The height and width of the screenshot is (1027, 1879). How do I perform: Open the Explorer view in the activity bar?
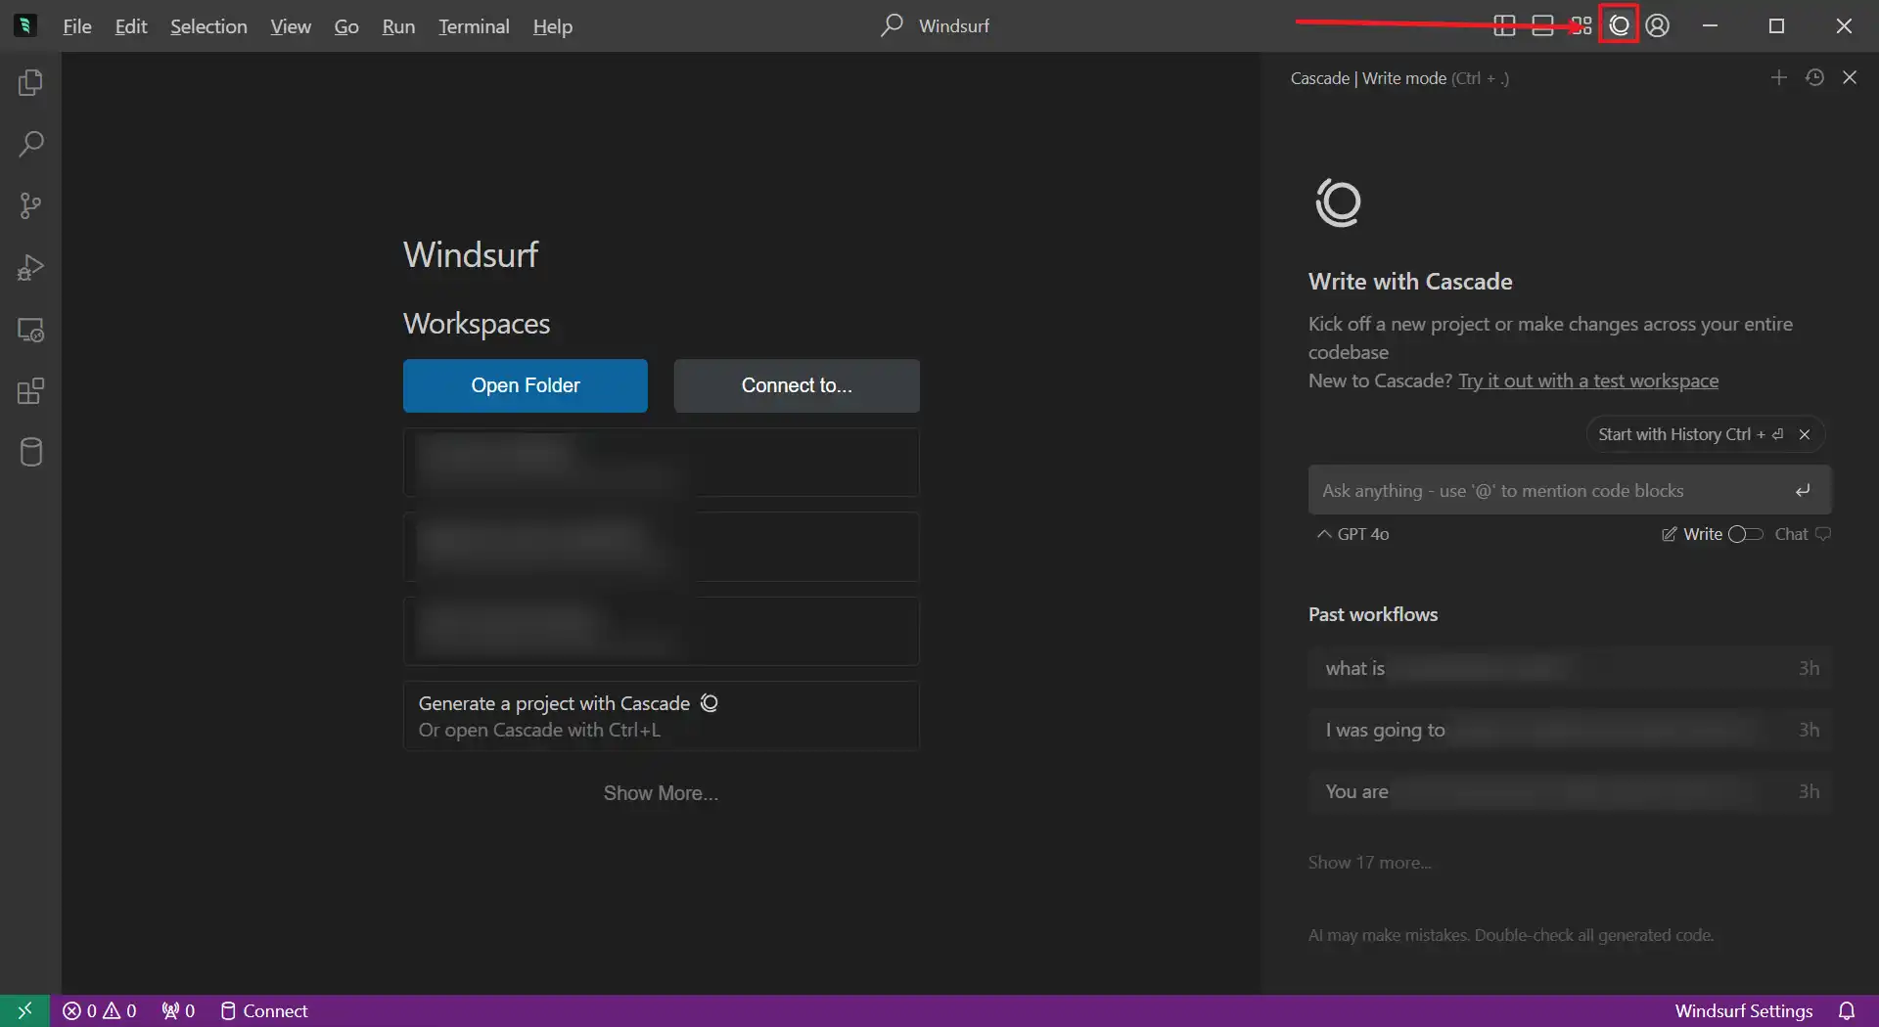click(x=30, y=83)
